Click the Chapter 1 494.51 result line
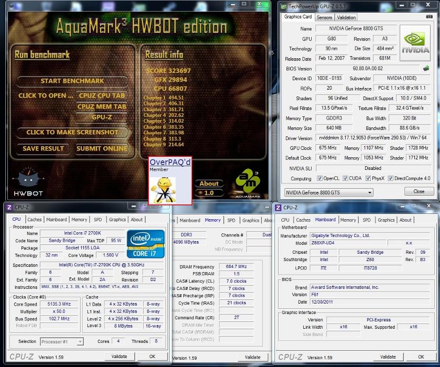 [163, 98]
